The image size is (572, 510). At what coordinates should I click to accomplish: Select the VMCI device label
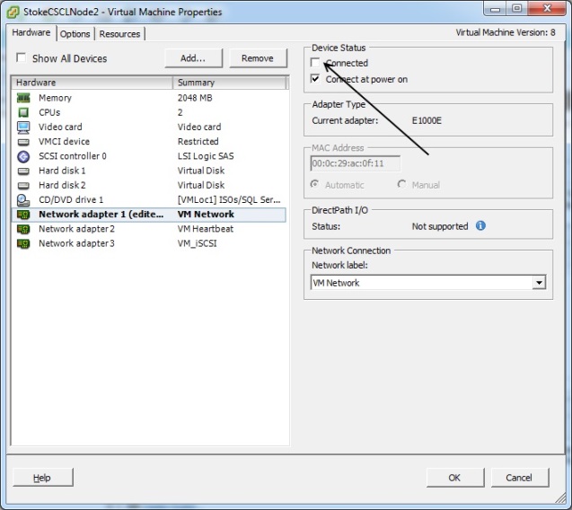65,142
